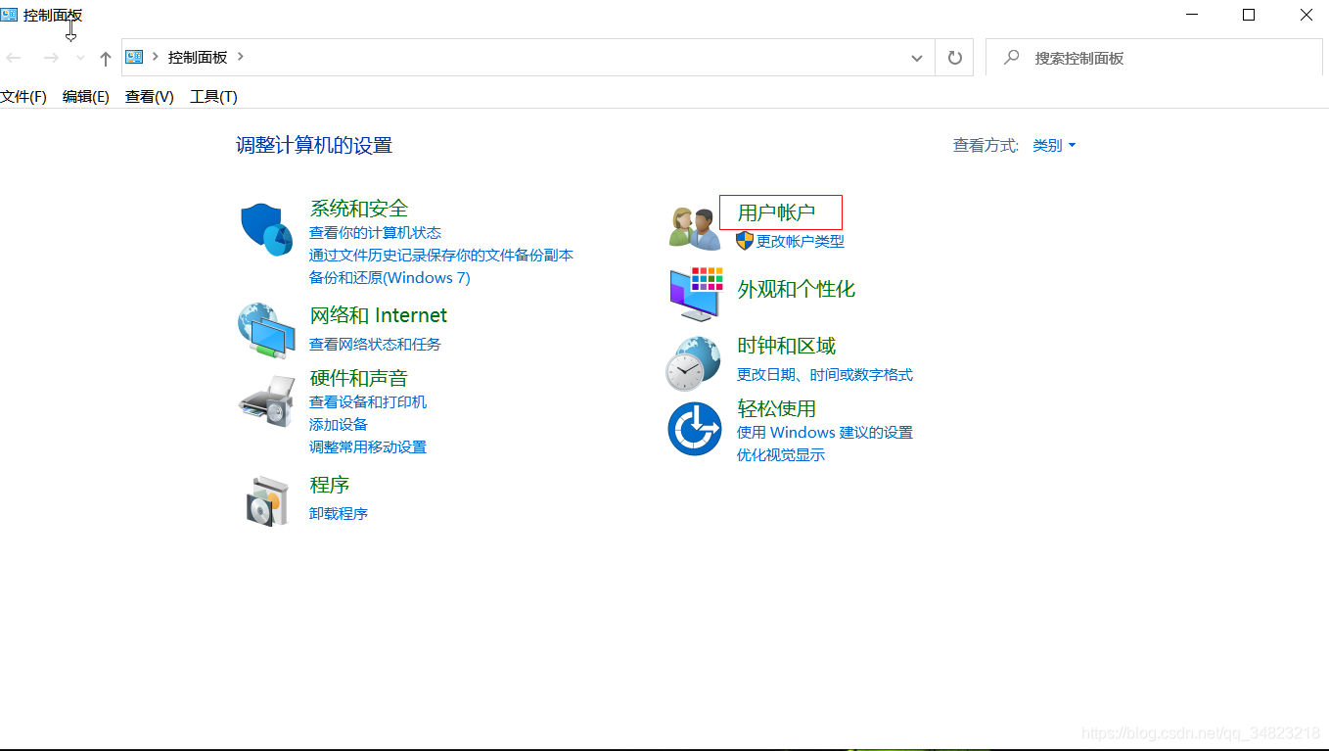This screenshot has width=1329, height=751.
Task: Open 硬件和声音 category heading
Action: (x=358, y=378)
